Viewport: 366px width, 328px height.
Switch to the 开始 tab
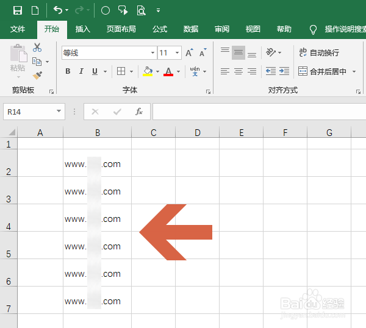tap(52, 29)
